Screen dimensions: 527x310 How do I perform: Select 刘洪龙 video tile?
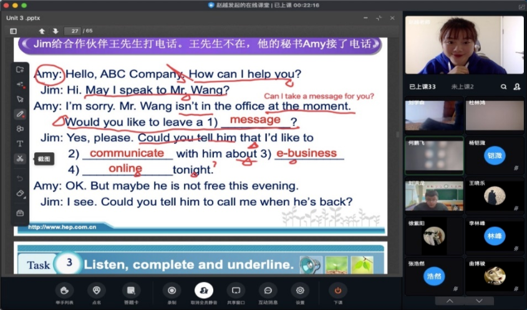pos(434,196)
